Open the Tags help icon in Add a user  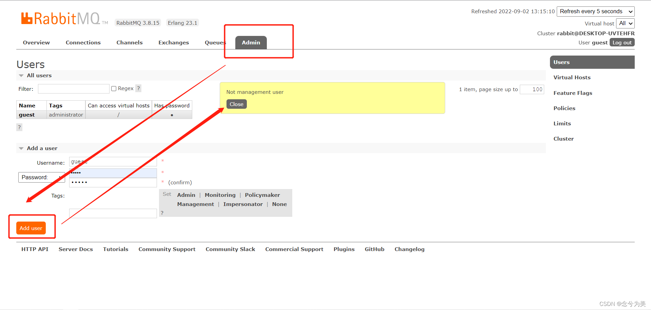[162, 213]
